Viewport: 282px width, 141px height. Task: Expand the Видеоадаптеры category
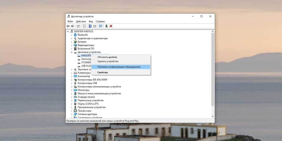pyautogui.click(x=72, y=45)
